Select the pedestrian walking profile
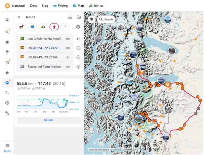The height and width of the screenshot is (155, 205). point(54,27)
